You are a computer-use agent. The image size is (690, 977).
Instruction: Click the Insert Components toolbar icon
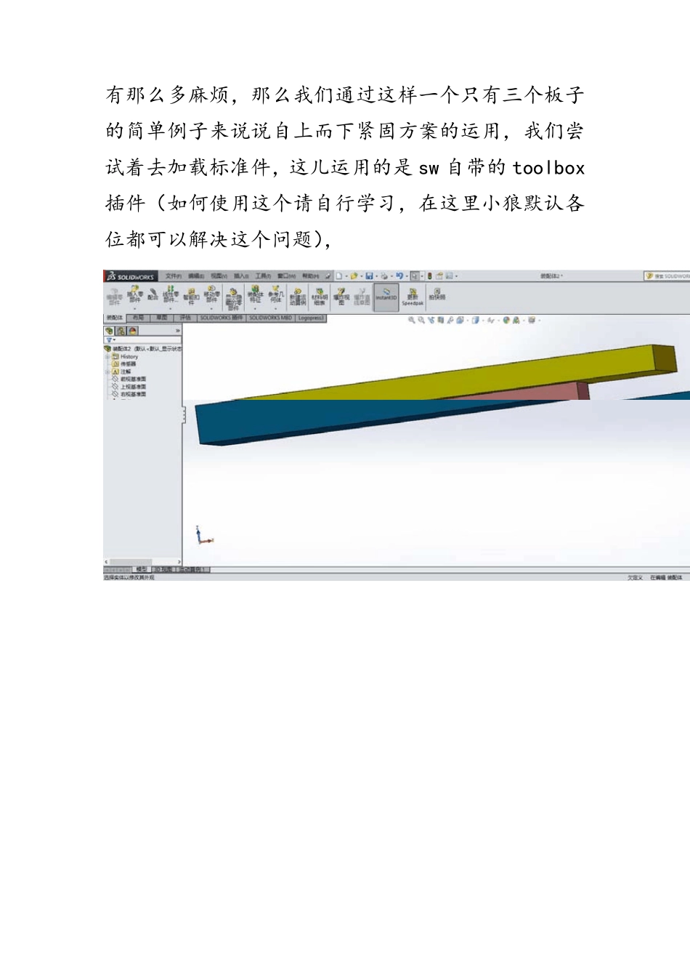[134, 294]
